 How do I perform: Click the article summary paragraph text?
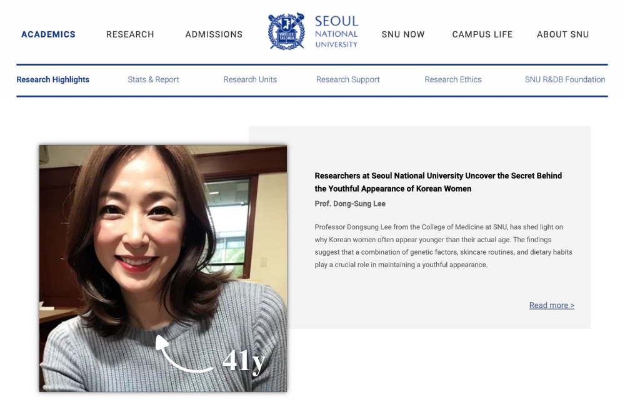point(442,246)
